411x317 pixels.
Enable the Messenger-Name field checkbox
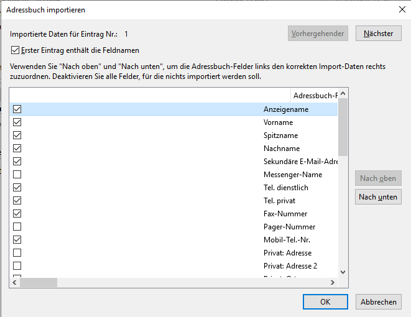coord(17,175)
